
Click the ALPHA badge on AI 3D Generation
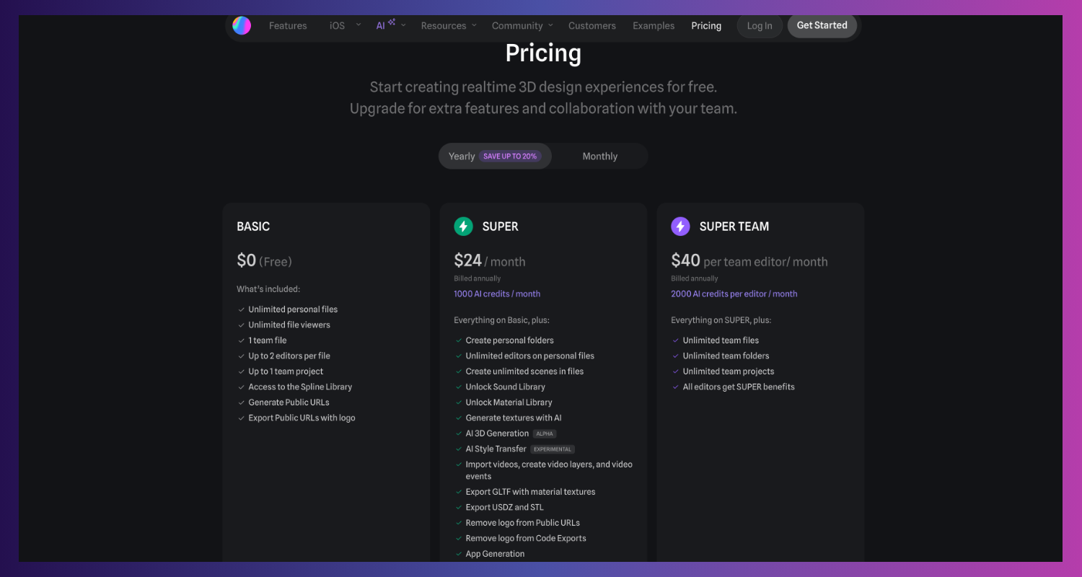545,433
